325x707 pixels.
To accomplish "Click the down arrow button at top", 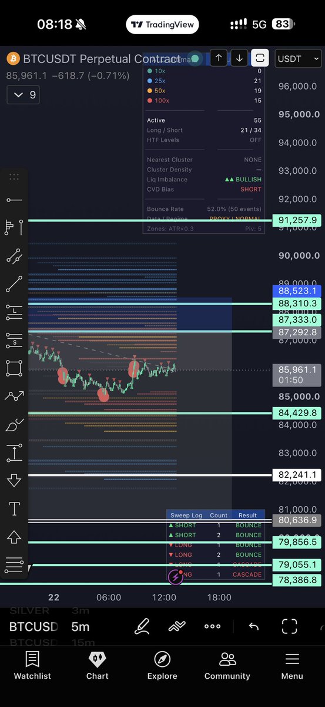I will pyautogui.click(x=239, y=58).
